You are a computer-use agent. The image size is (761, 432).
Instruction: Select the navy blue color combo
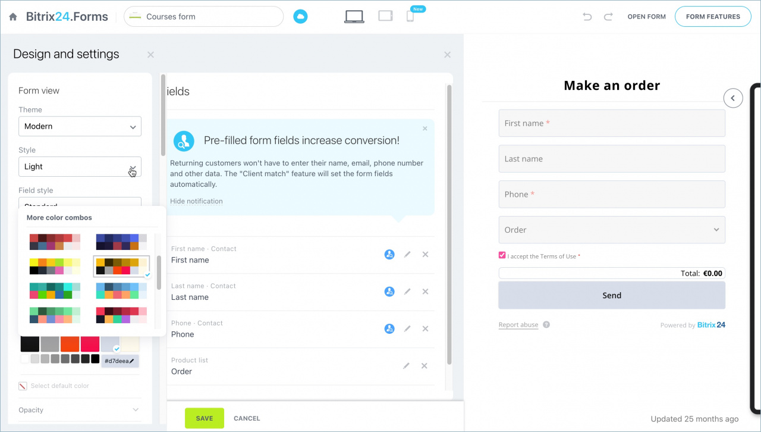[x=121, y=242]
